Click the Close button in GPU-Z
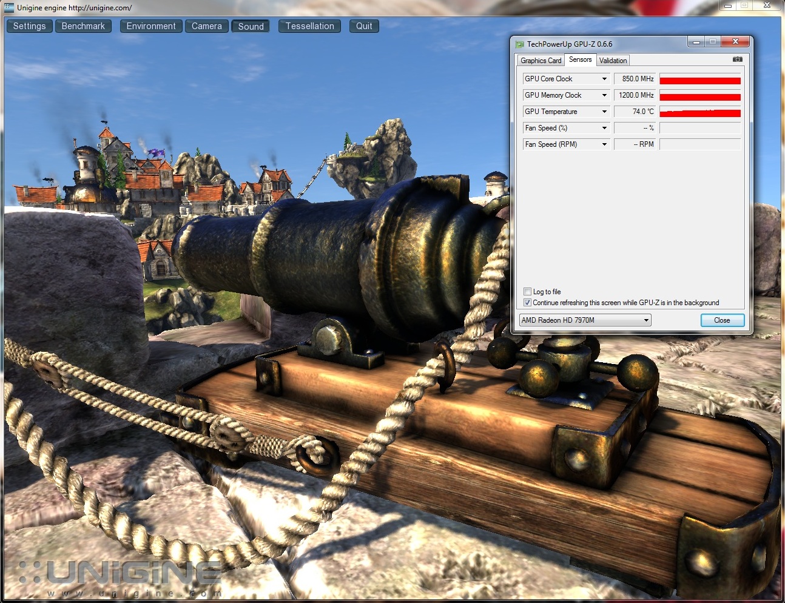This screenshot has width=785, height=603. click(x=722, y=320)
